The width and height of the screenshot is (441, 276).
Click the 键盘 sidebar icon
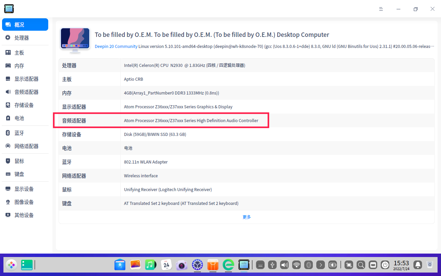click(x=8, y=174)
